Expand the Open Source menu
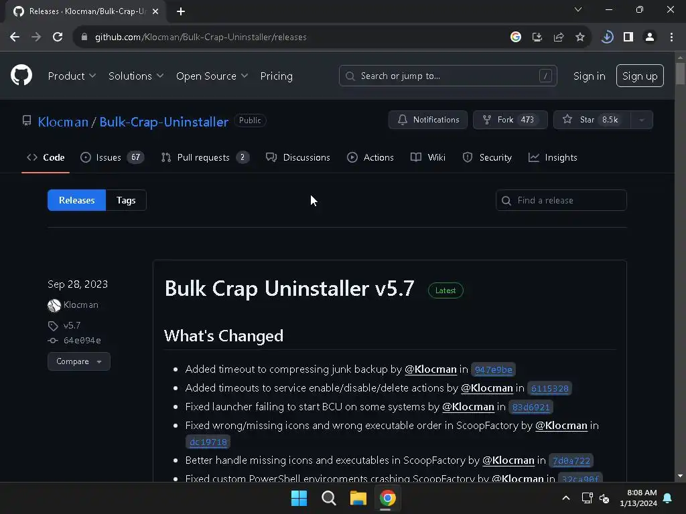Viewport: 686px width, 514px height. tap(212, 76)
